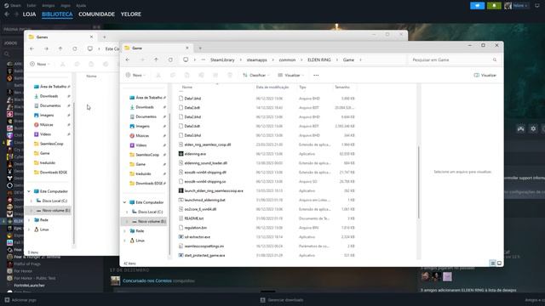Toggle Visualizar preview pane button
545x306 pixels.
tap(485, 76)
